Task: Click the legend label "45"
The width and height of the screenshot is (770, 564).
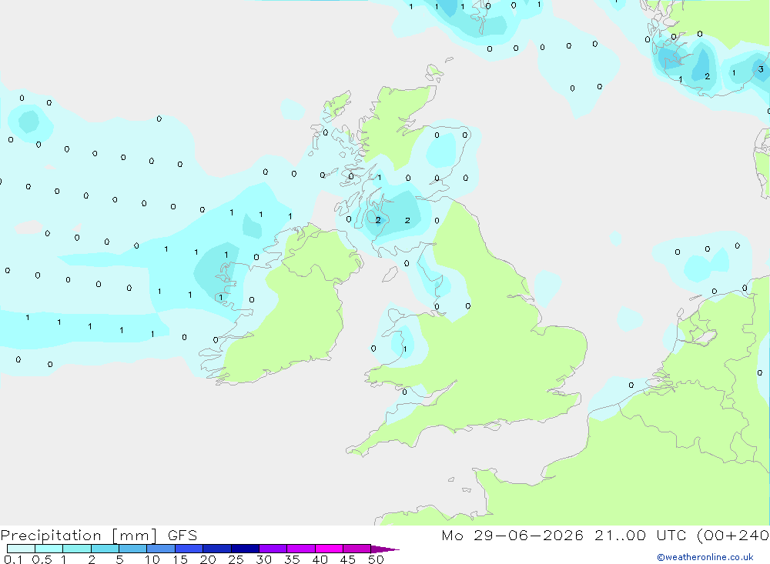Action: pyautogui.click(x=348, y=559)
